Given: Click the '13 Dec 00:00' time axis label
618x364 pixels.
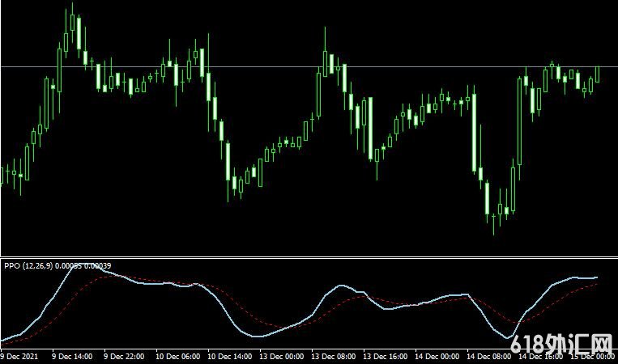Looking at the screenshot, I should click(281, 357).
